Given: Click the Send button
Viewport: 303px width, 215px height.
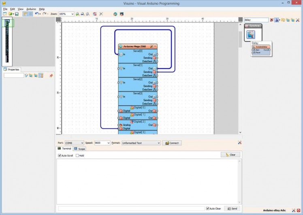Looking at the screenshot, I should point(232,209).
